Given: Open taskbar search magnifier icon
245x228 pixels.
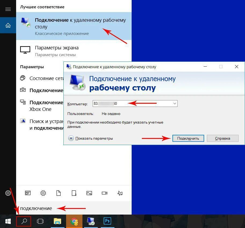Looking at the screenshot, I should coord(24,221).
